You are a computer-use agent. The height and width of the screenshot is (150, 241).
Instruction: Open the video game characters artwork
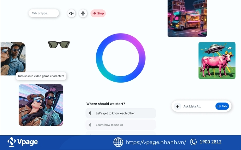41,105
